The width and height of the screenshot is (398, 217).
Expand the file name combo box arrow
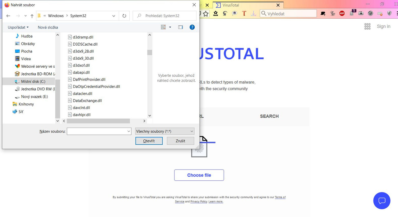pyautogui.click(x=129, y=131)
